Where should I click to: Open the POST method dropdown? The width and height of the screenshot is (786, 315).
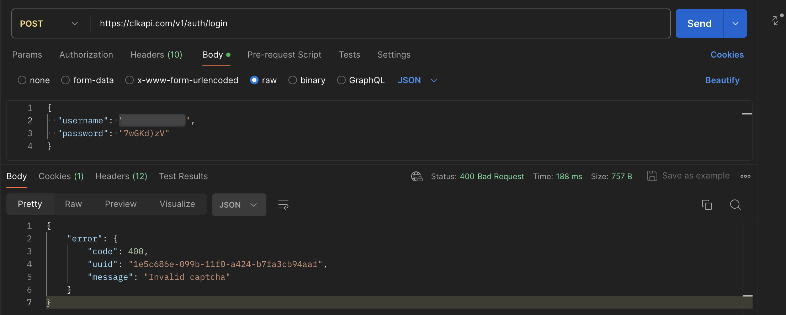click(49, 23)
